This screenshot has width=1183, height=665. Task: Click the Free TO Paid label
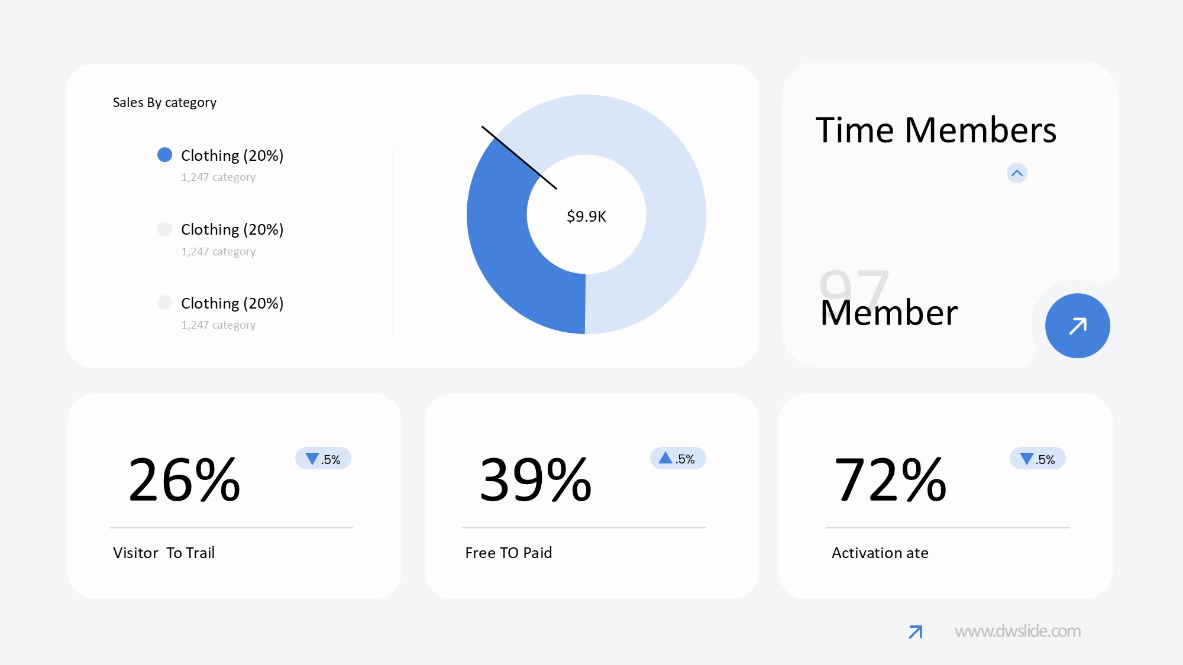tap(508, 553)
